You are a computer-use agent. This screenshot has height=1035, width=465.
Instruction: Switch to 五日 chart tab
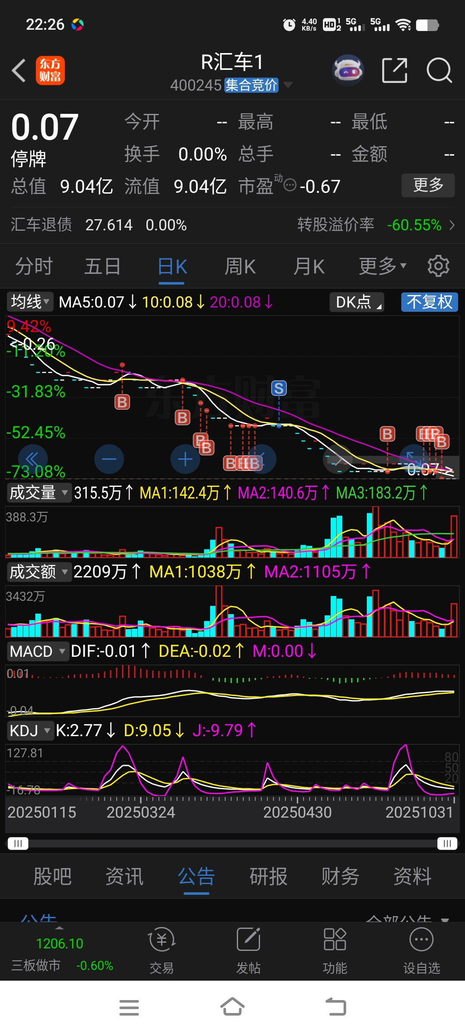tap(102, 266)
